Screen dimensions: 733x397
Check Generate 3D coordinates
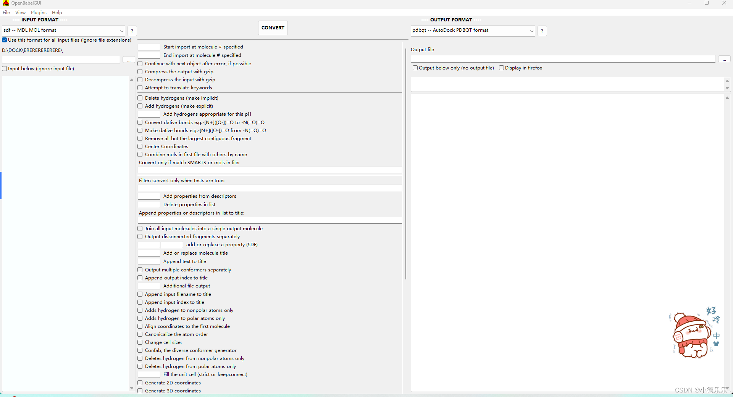click(x=140, y=391)
